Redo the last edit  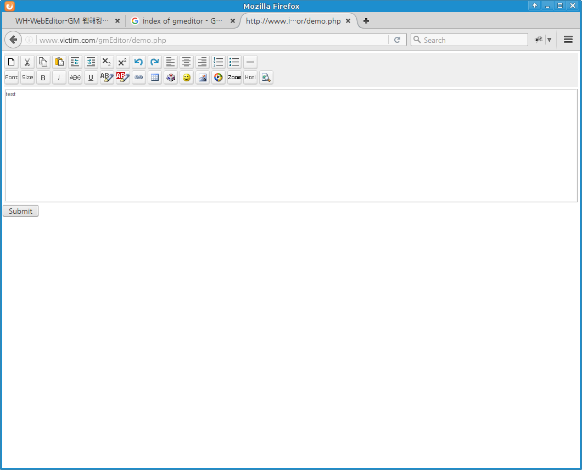coord(155,62)
